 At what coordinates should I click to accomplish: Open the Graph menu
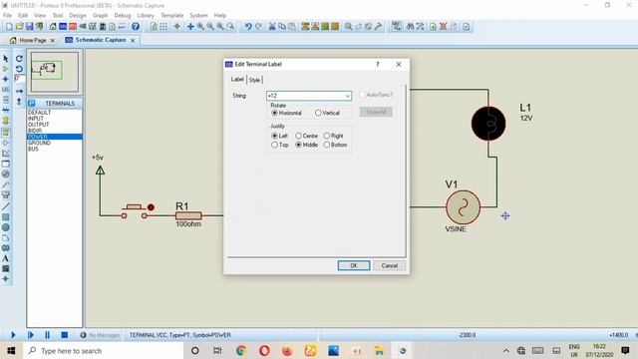[x=100, y=15]
